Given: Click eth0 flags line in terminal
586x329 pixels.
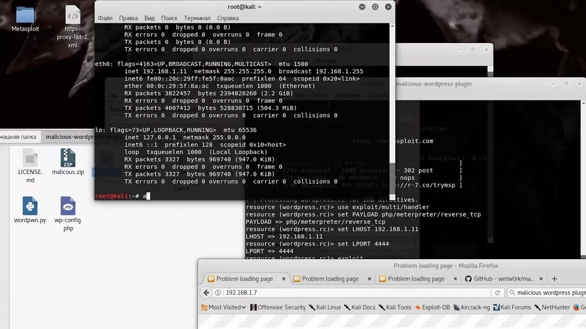Looking at the screenshot, I should point(201,64).
